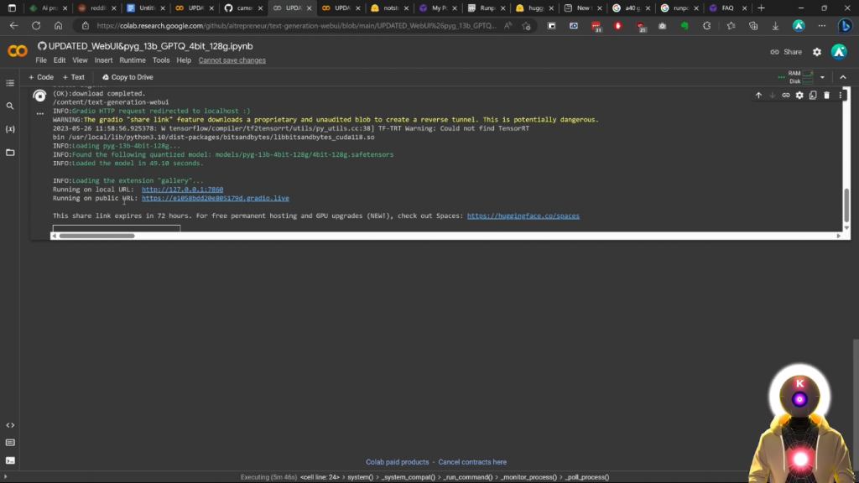Open a new browser tab
Screen dimensions: 859x483
pos(761,8)
